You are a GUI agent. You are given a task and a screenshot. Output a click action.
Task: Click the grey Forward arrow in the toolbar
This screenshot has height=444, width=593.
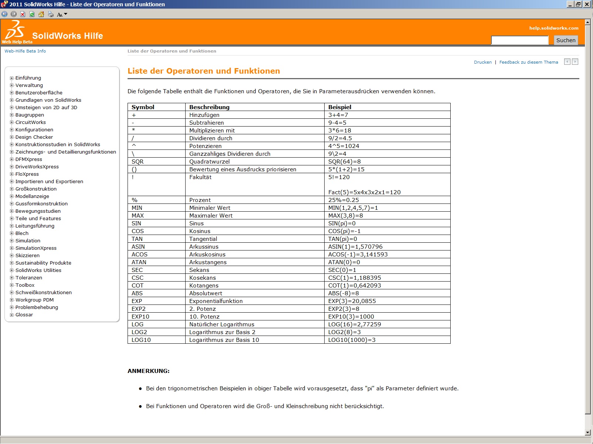coord(14,14)
